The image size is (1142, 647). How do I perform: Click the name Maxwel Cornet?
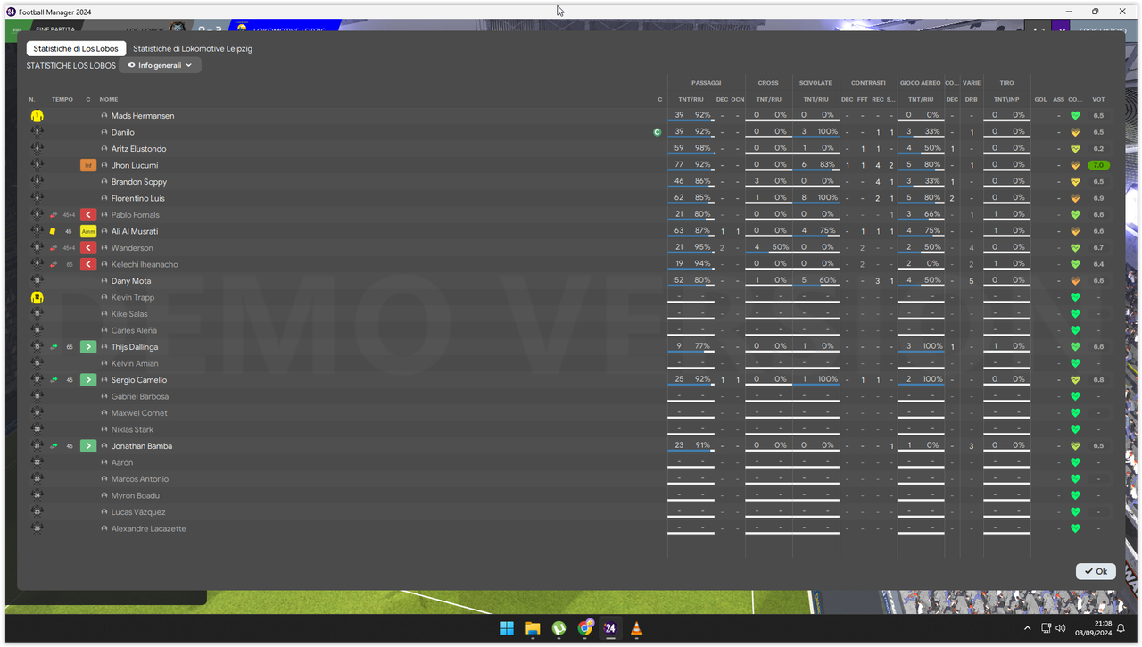click(139, 413)
